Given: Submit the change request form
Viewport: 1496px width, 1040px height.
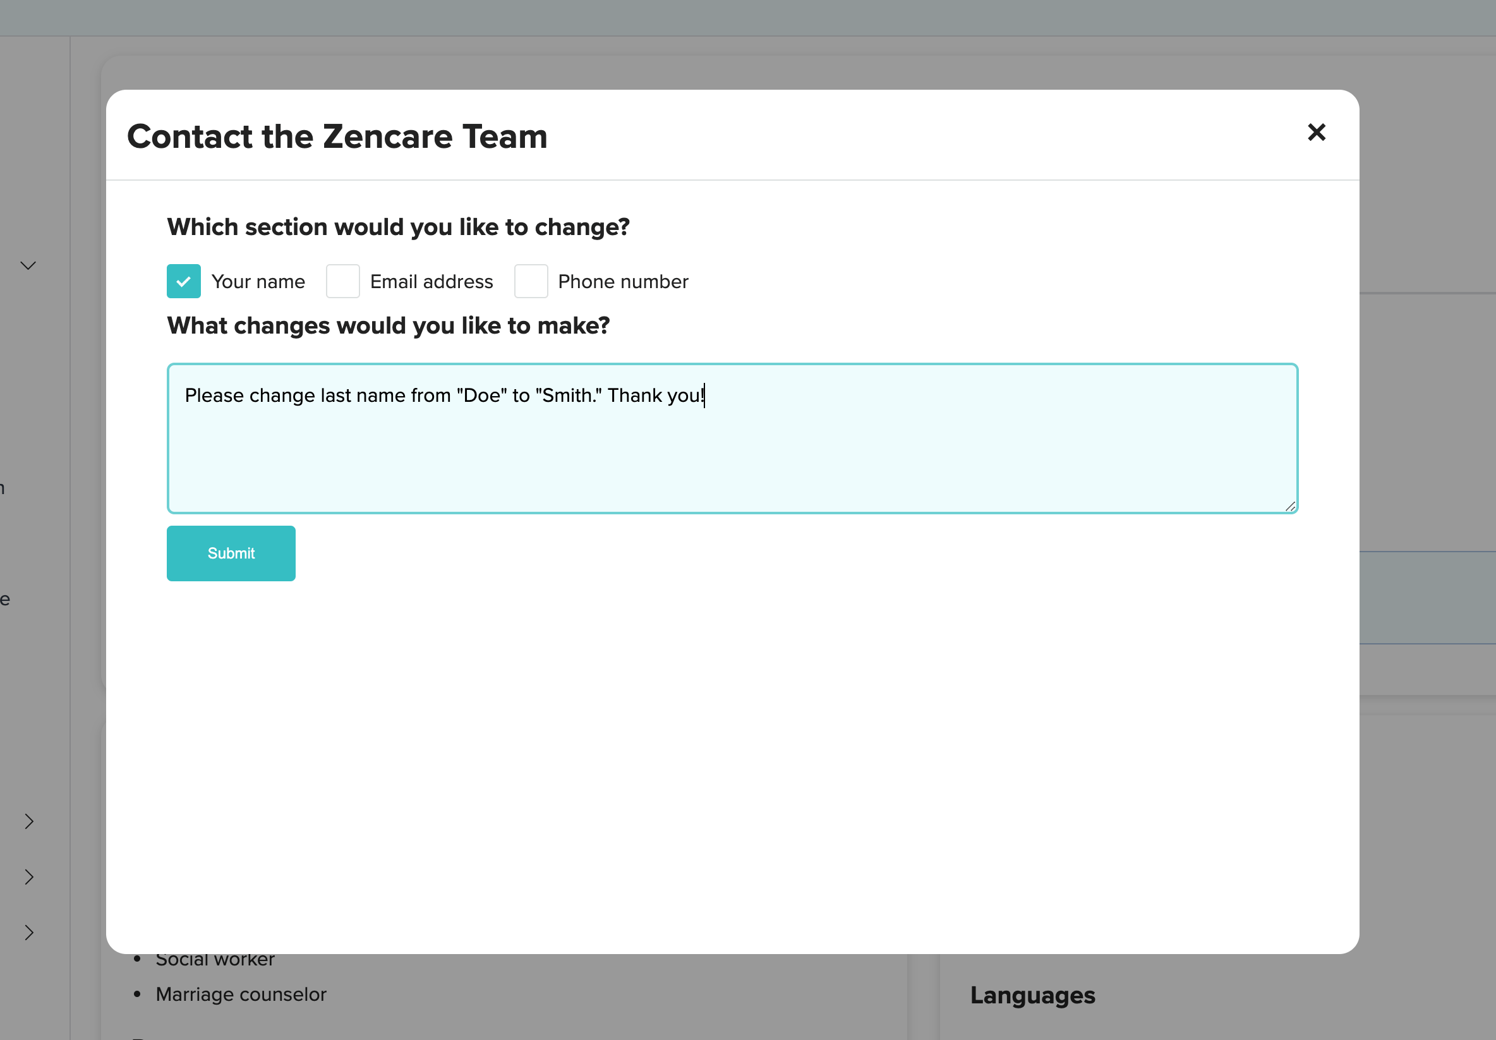Looking at the screenshot, I should [x=231, y=553].
